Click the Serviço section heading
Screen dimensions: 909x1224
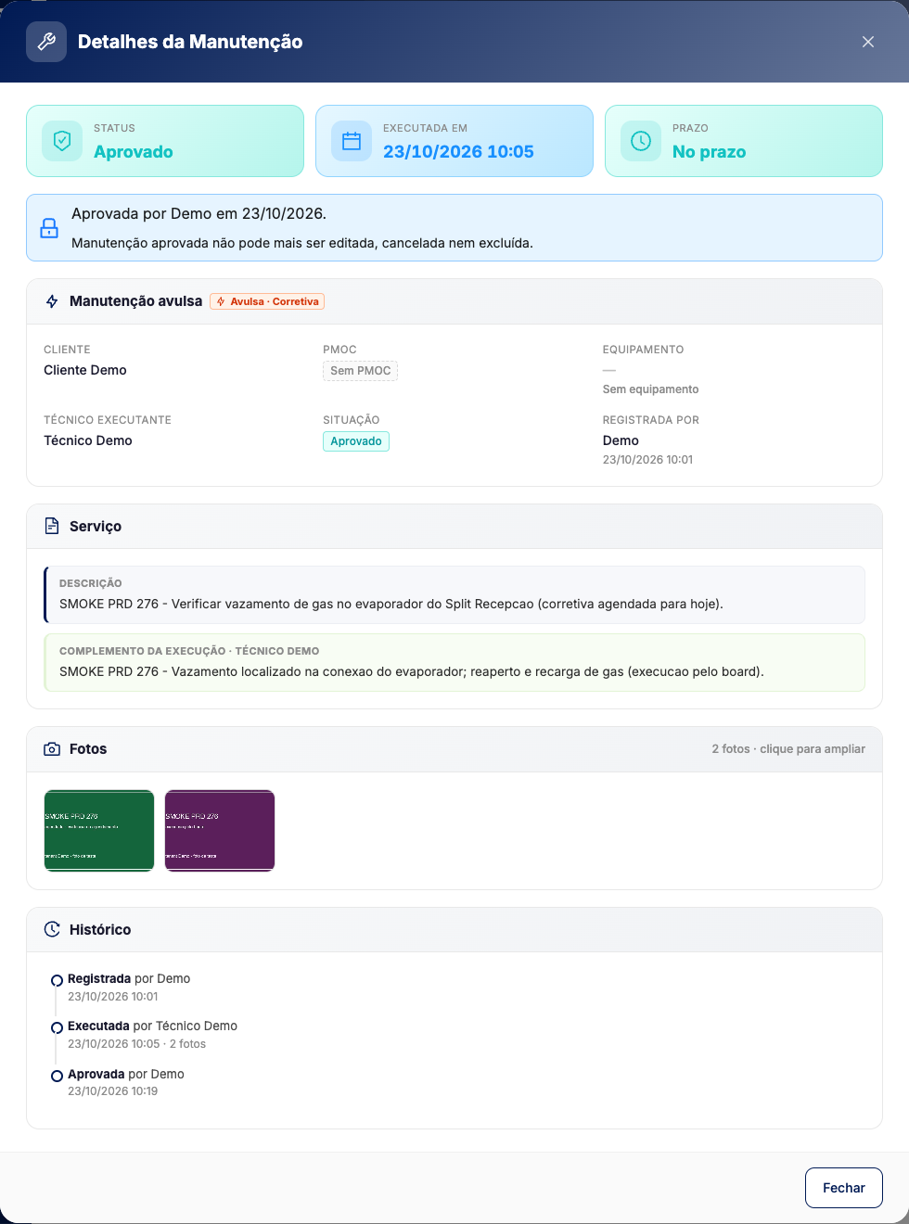pos(96,526)
